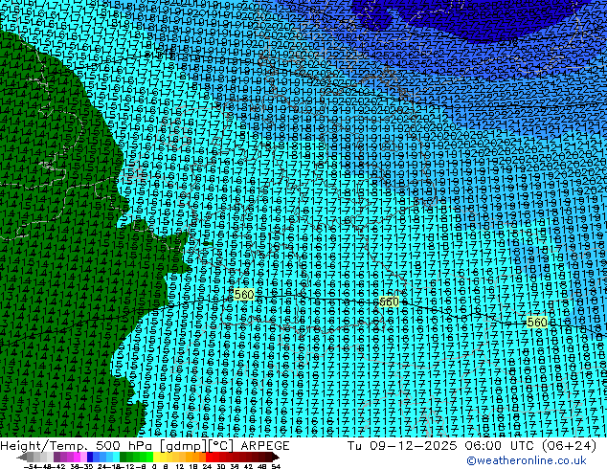The height and width of the screenshot is (469, 607).
Task: Select the bright red legend swatch at 24
Action: pos(209,457)
